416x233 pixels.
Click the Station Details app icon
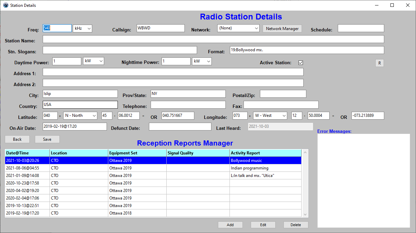click(5, 5)
